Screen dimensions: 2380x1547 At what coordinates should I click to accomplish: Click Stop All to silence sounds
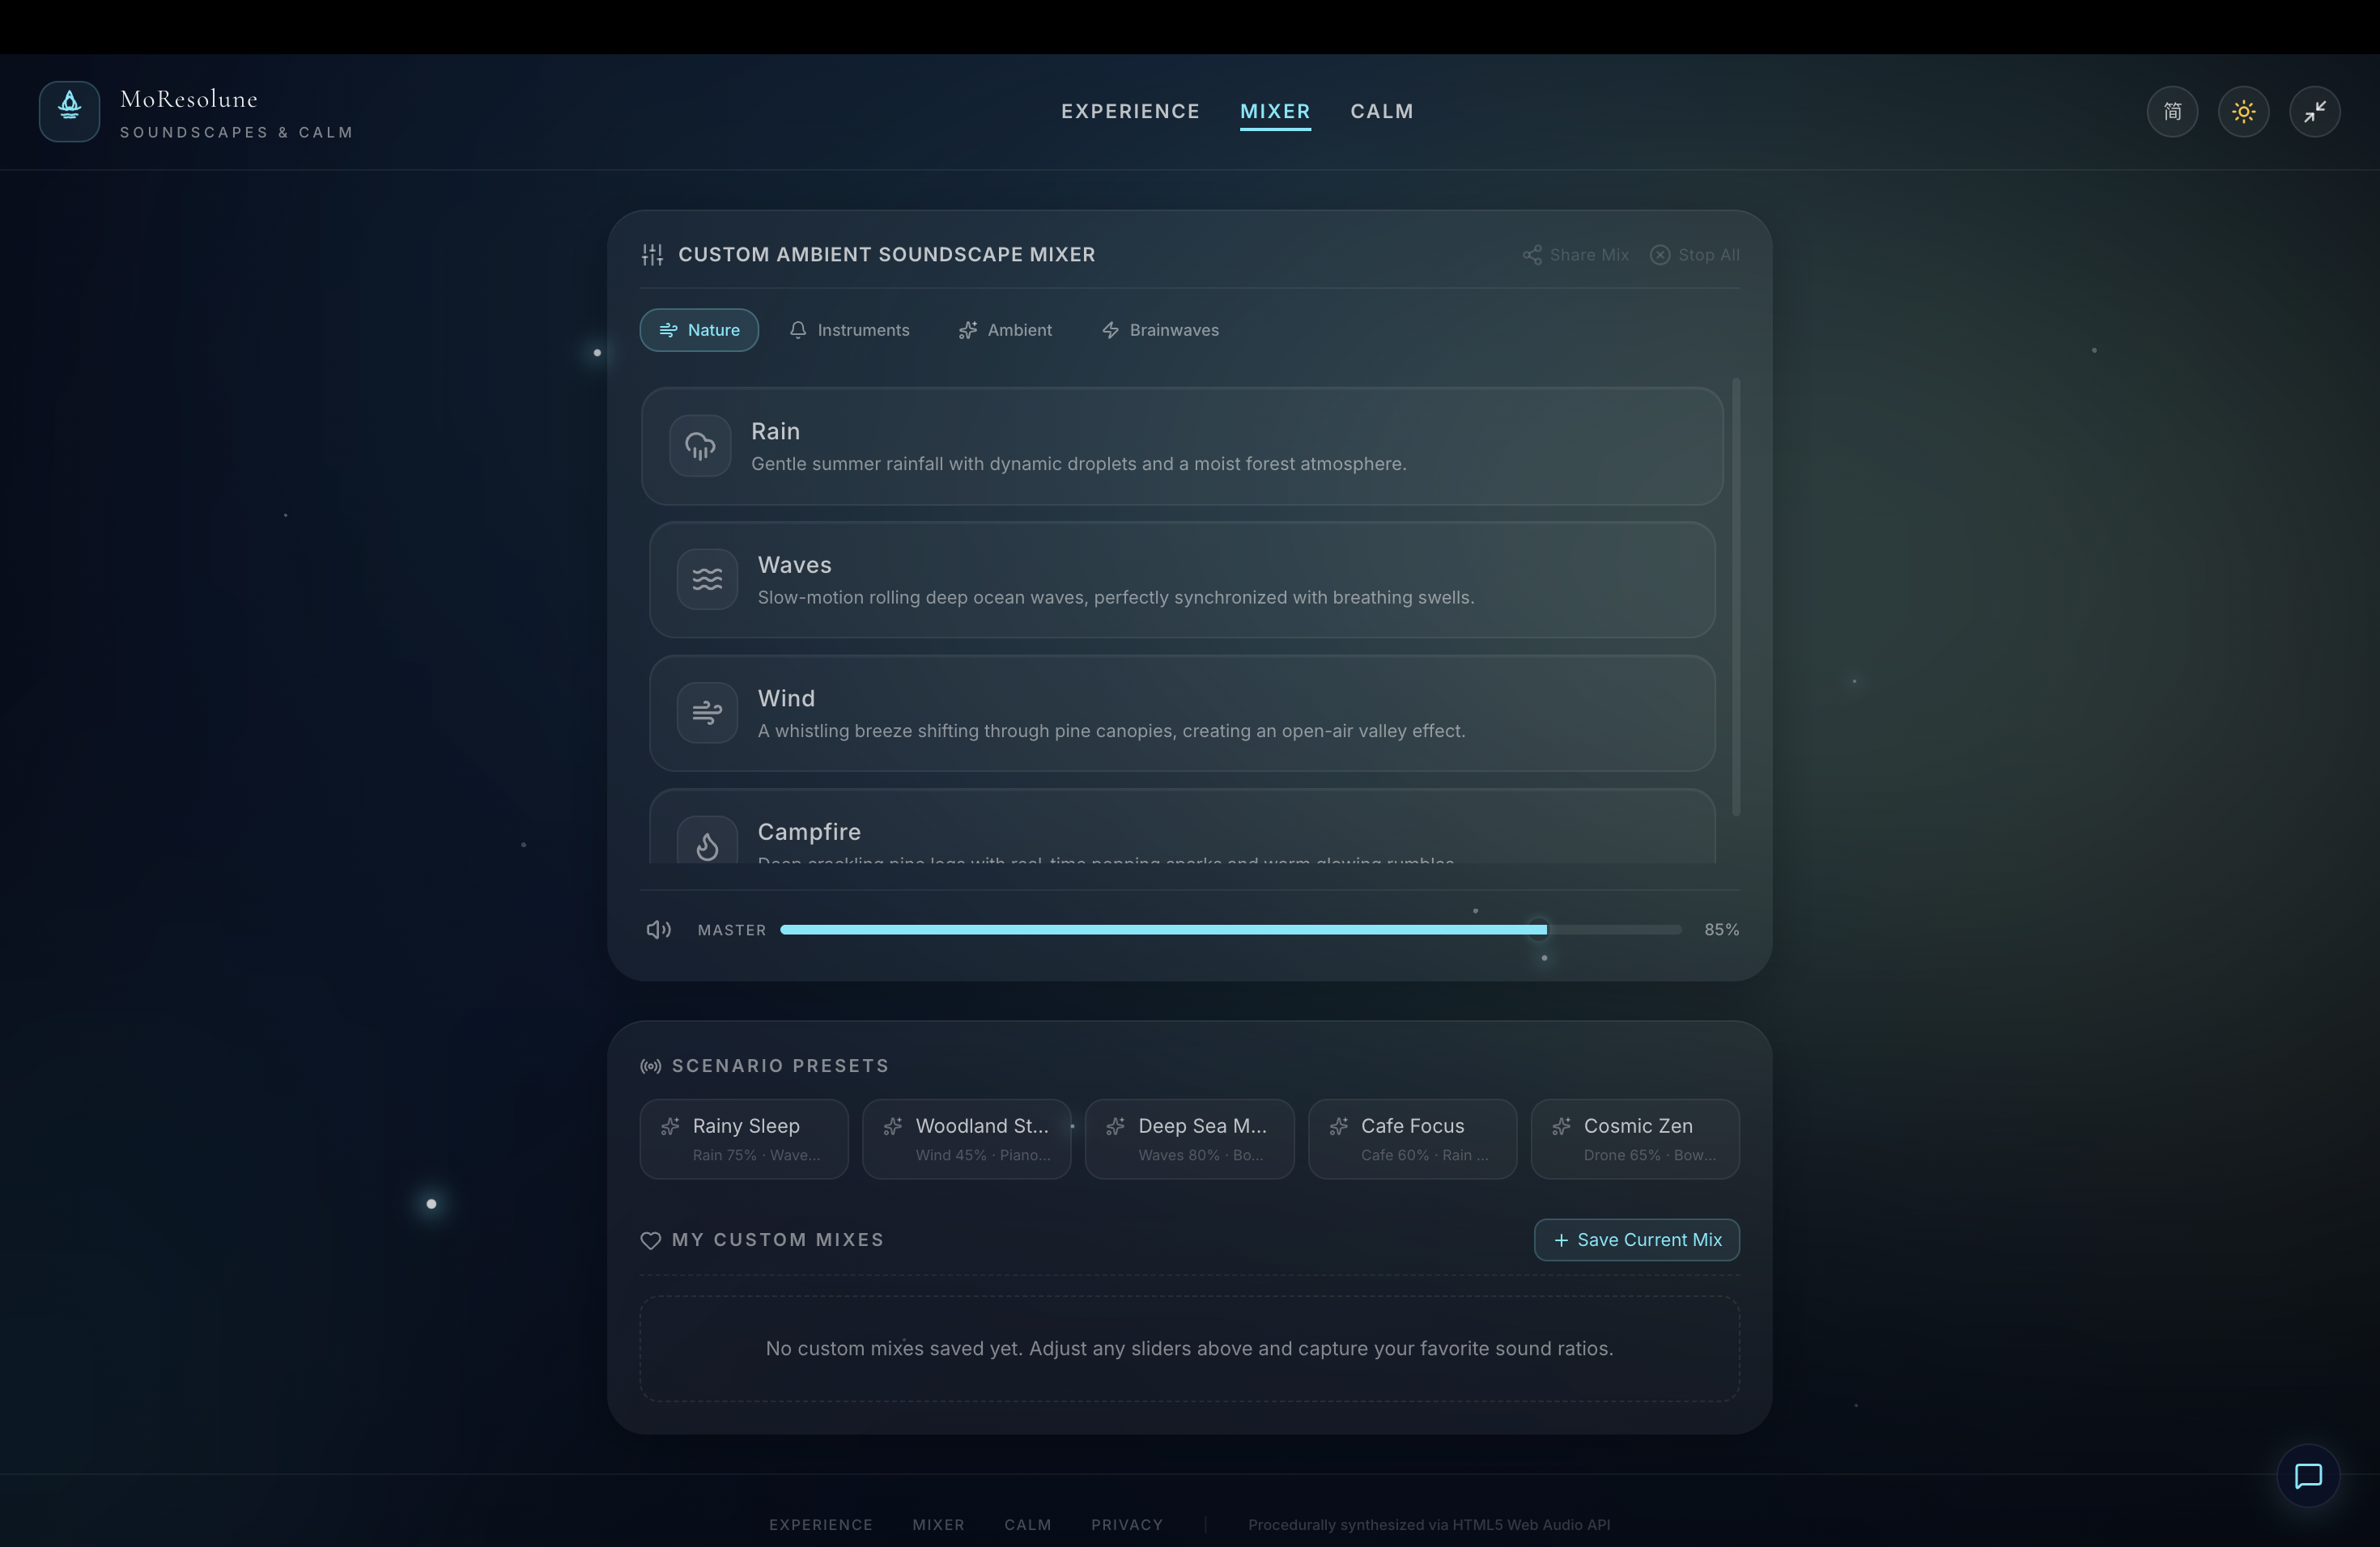tap(1695, 255)
